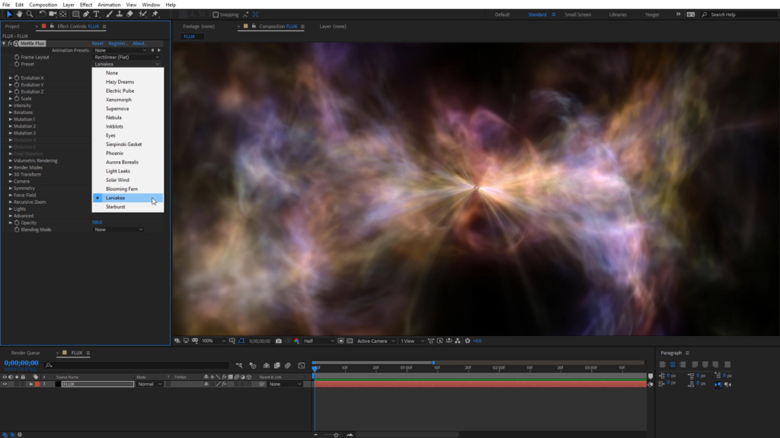The height and width of the screenshot is (438, 780).
Task: Select the Pen tool
Action: (x=86, y=14)
